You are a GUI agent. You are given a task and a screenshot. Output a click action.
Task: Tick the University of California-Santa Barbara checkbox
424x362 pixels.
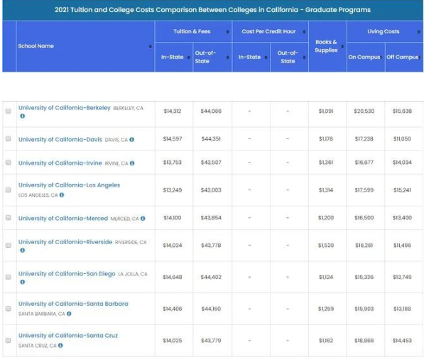8,309
